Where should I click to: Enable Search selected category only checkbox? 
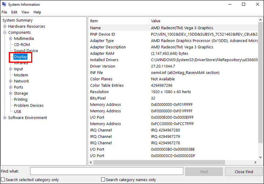(3, 180)
